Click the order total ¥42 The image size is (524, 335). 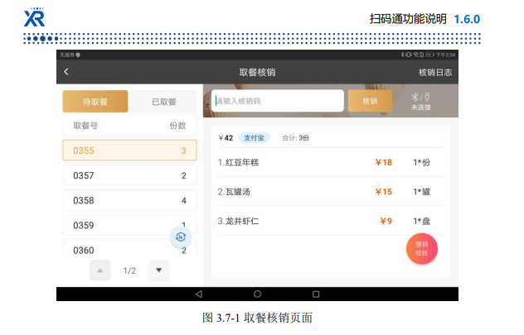(x=226, y=138)
